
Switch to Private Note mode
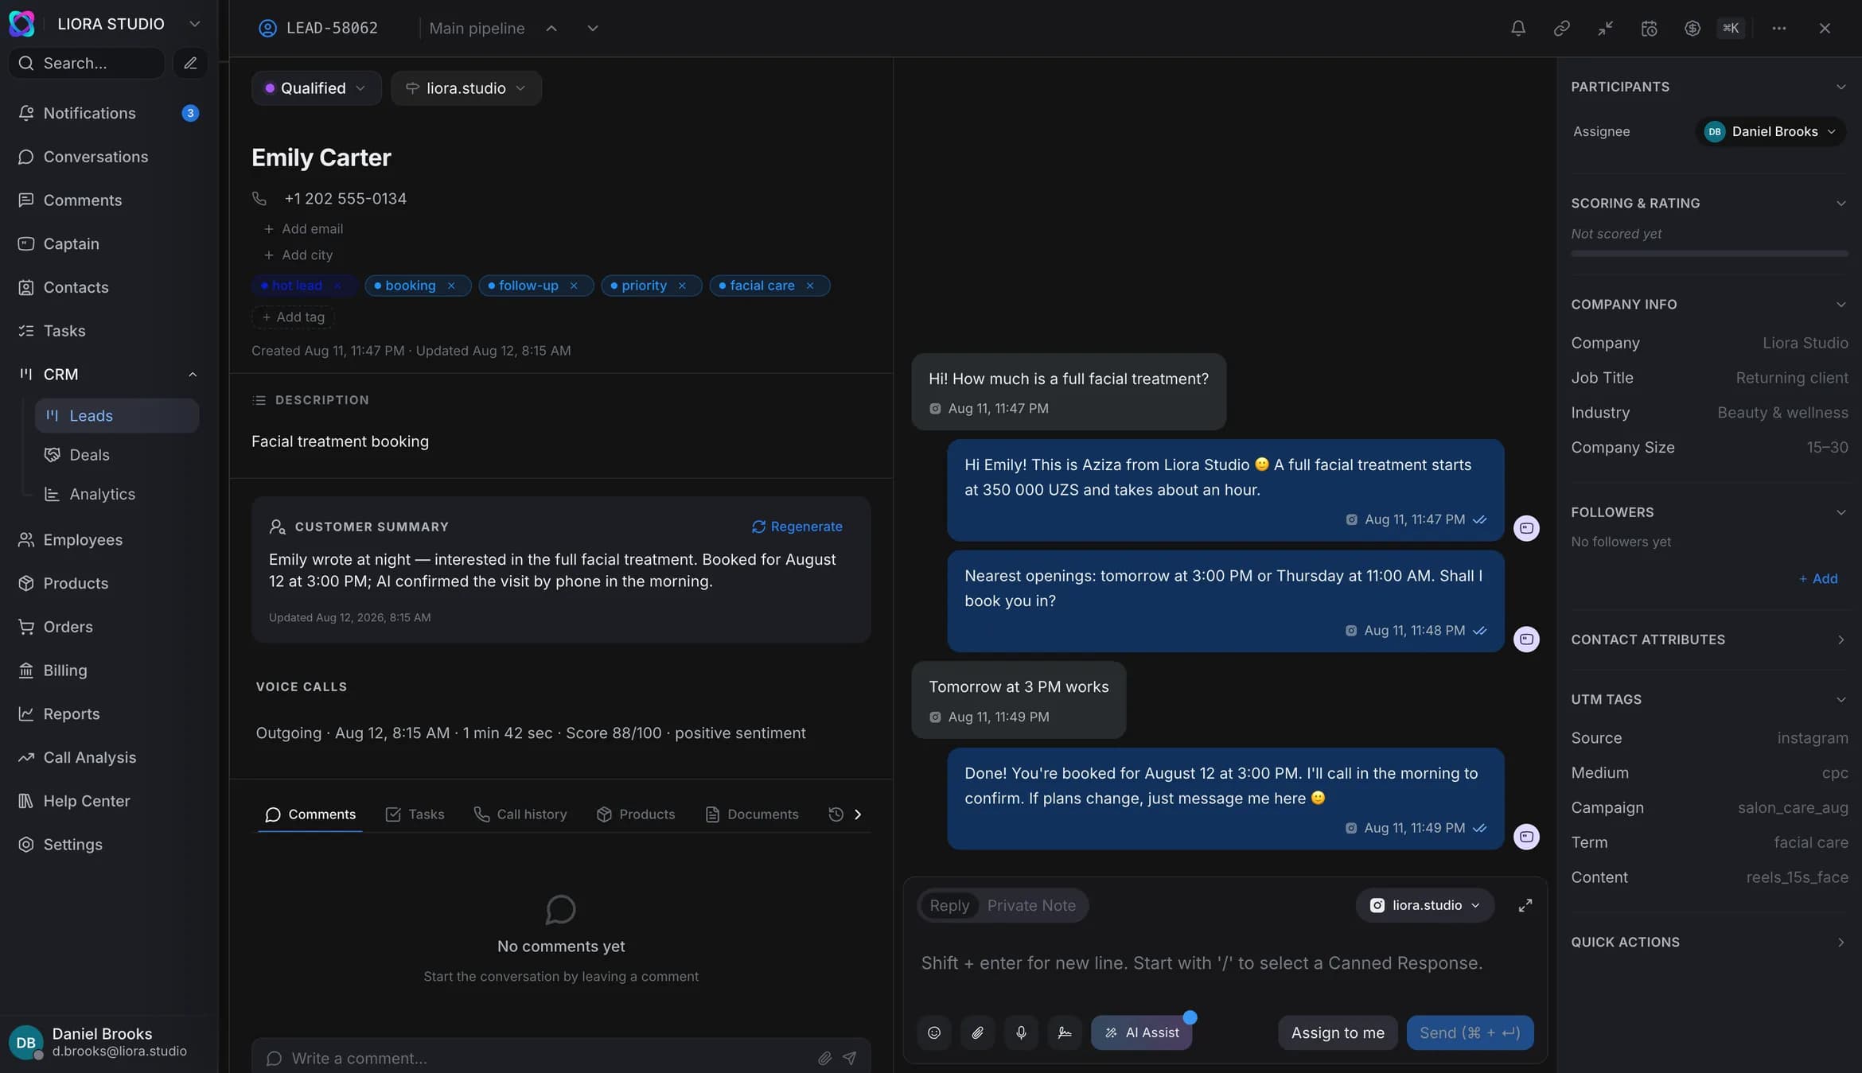(x=1031, y=905)
